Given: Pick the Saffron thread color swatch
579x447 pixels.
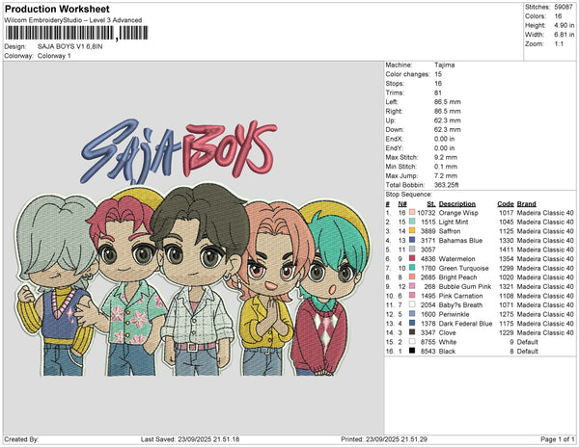Looking at the screenshot, I should pos(412,231).
